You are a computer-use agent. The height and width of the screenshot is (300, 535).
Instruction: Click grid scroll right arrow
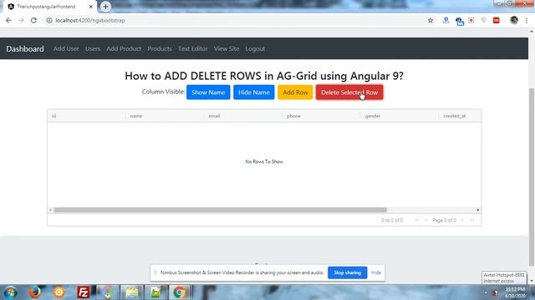[x=478, y=210]
